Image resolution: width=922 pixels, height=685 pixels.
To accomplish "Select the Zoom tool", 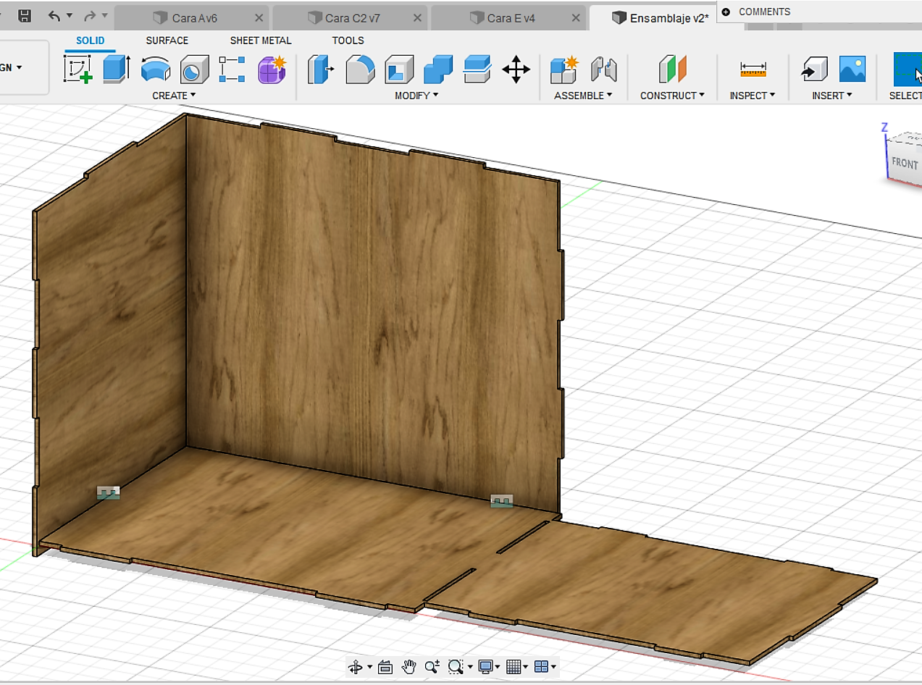I will pos(432,667).
